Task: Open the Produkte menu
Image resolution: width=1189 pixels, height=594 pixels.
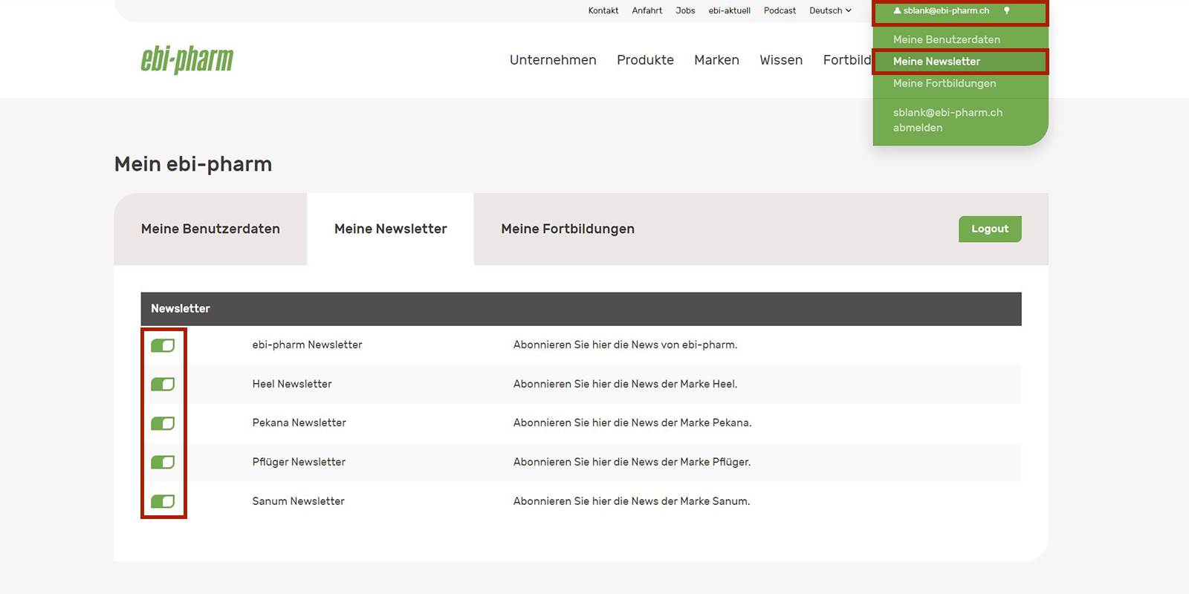Action: pyautogui.click(x=645, y=60)
